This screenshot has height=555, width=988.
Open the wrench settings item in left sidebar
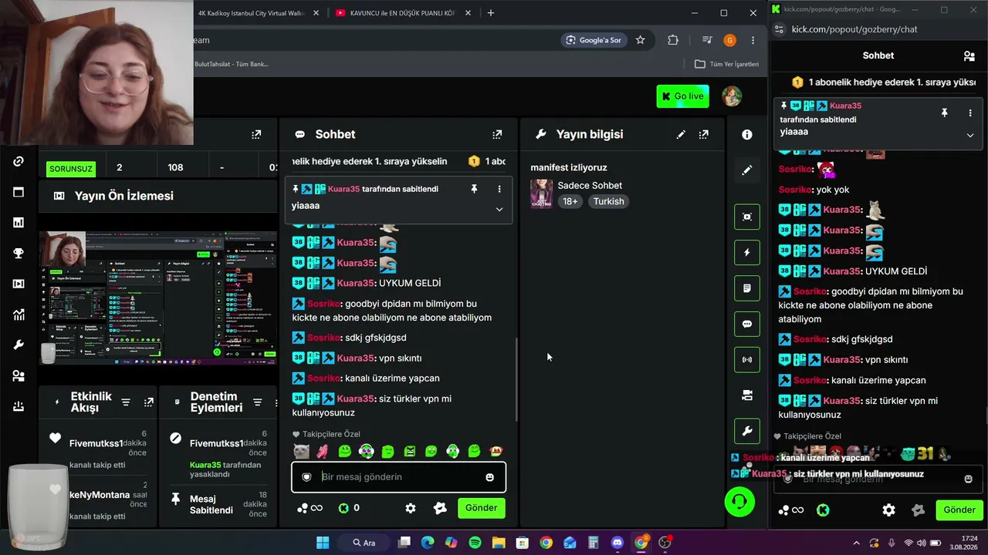pyautogui.click(x=19, y=345)
